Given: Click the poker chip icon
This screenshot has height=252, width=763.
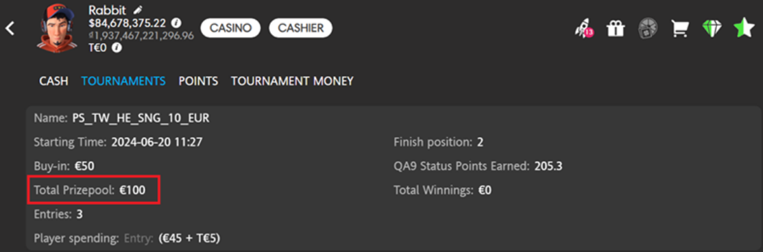Looking at the screenshot, I should (648, 29).
